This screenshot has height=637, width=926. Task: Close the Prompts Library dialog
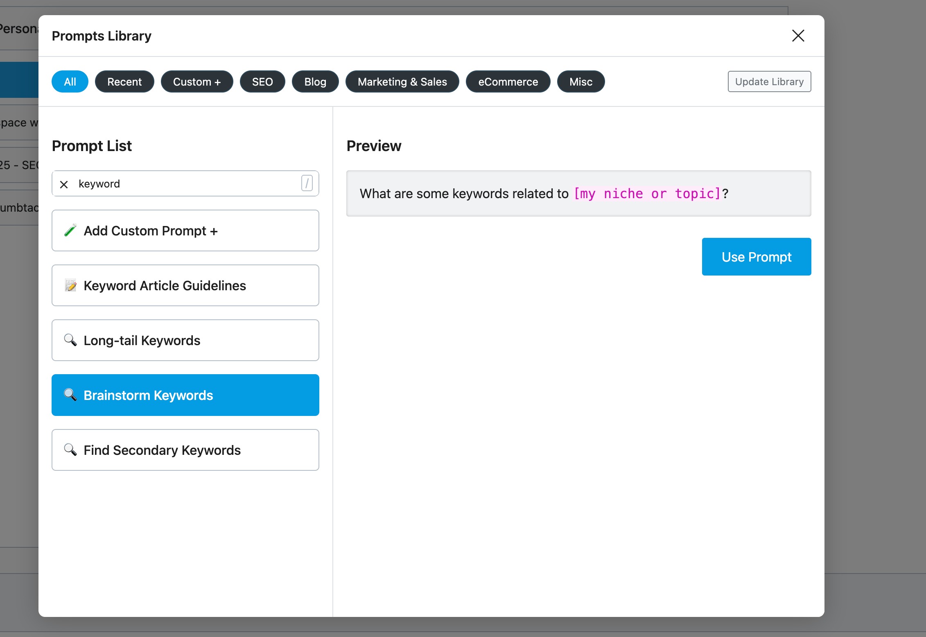pos(798,36)
